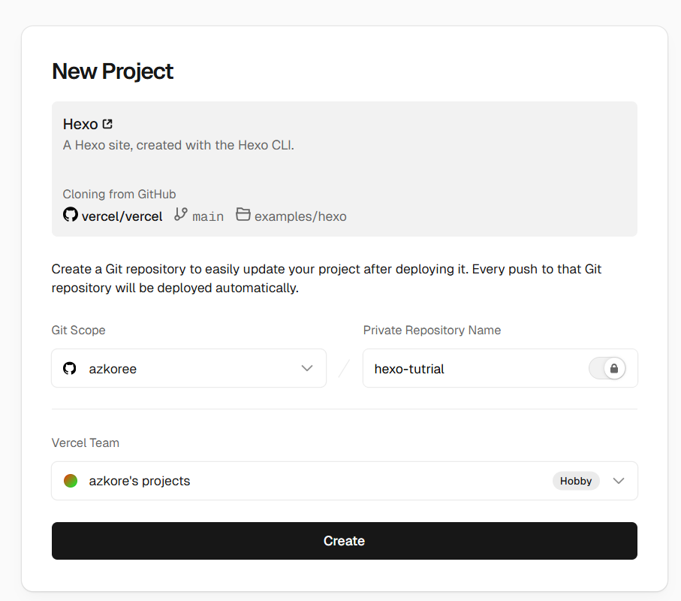Click the main branch name

[x=208, y=216]
